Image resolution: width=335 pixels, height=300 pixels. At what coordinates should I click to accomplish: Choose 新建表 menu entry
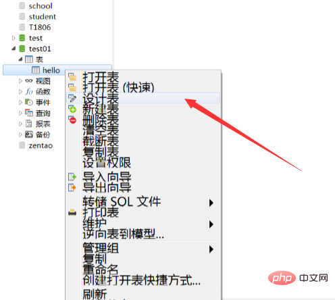pyautogui.click(x=143, y=109)
